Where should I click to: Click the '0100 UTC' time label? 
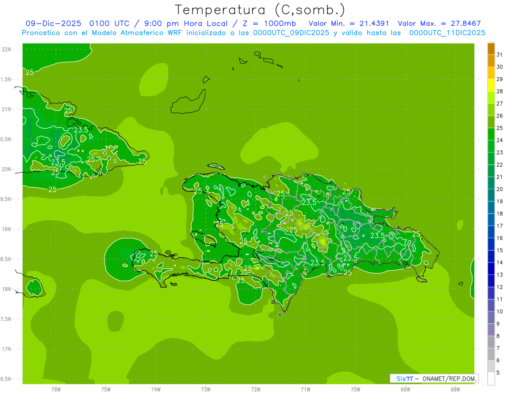(x=110, y=23)
